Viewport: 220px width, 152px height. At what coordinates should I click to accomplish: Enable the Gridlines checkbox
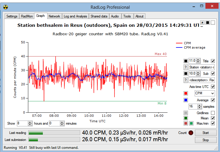[213, 113]
